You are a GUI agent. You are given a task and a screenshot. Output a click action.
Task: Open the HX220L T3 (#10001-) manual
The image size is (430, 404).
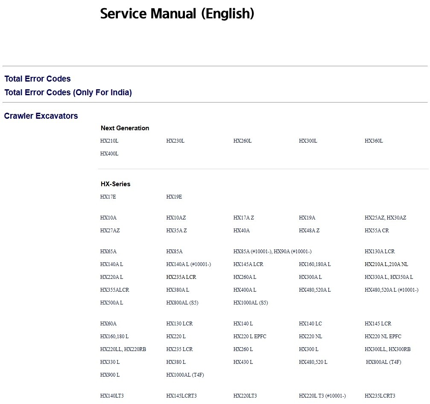322,396
